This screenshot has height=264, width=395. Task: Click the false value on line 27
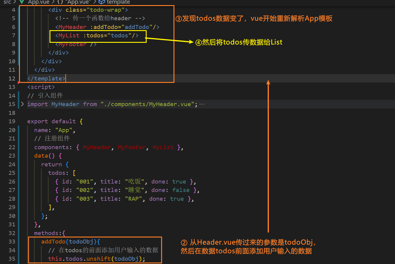[181, 190]
